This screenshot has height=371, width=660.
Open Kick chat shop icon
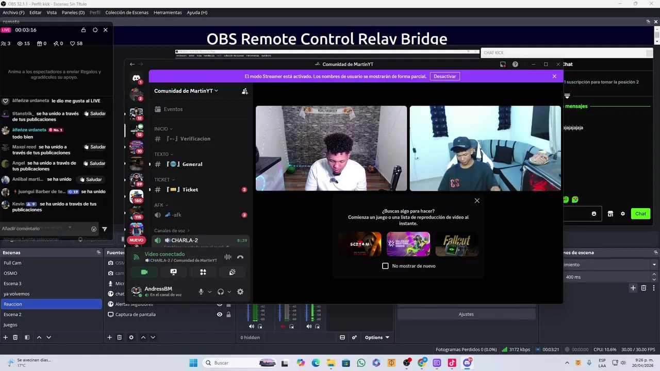[x=610, y=214]
